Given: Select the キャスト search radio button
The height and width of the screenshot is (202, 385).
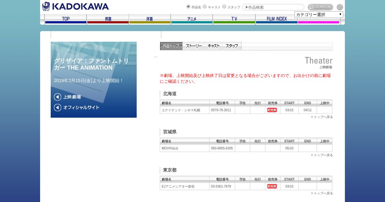Looking at the screenshot, I should point(205,6).
